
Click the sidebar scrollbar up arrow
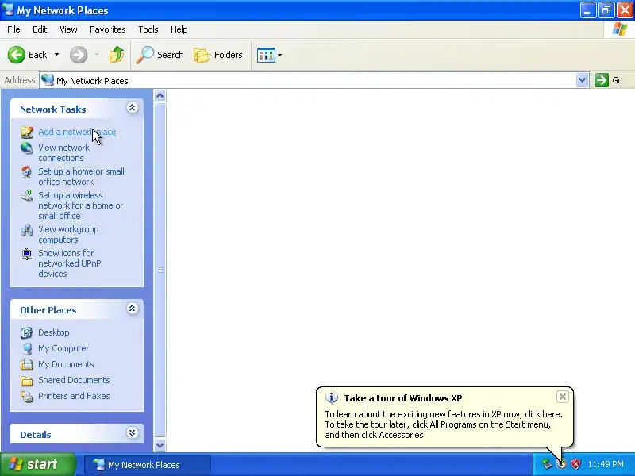(160, 96)
